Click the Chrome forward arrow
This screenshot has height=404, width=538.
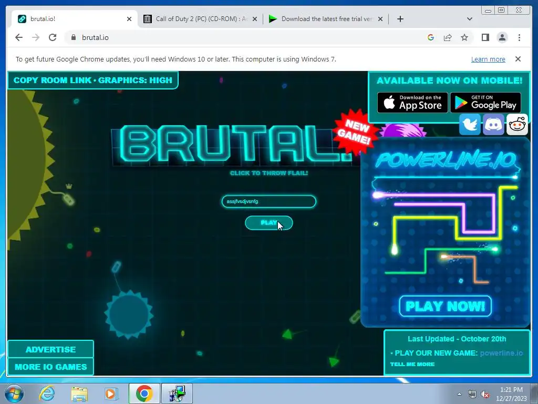coord(36,37)
